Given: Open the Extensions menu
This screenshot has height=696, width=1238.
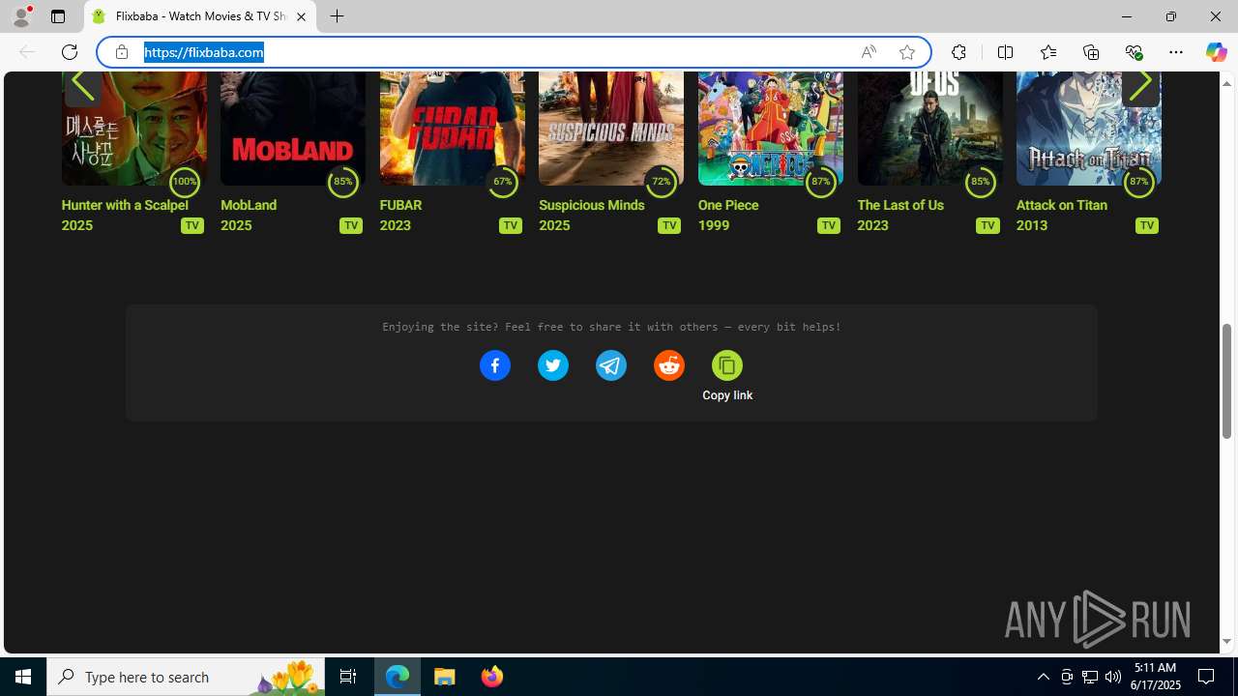Looking at the screenshot, I should pos(958,52).
